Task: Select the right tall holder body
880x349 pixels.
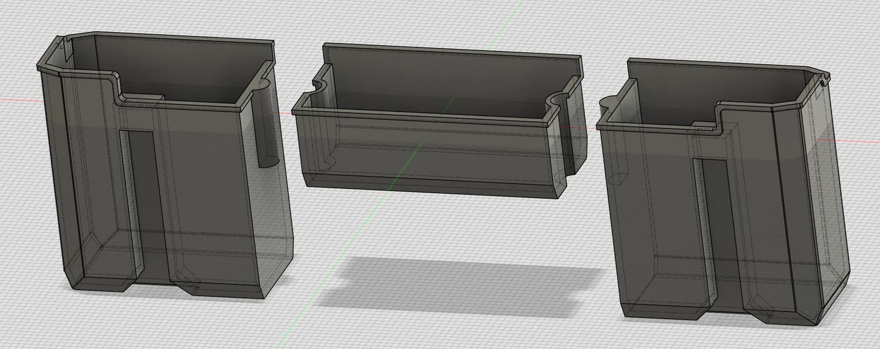Action: 724,193
